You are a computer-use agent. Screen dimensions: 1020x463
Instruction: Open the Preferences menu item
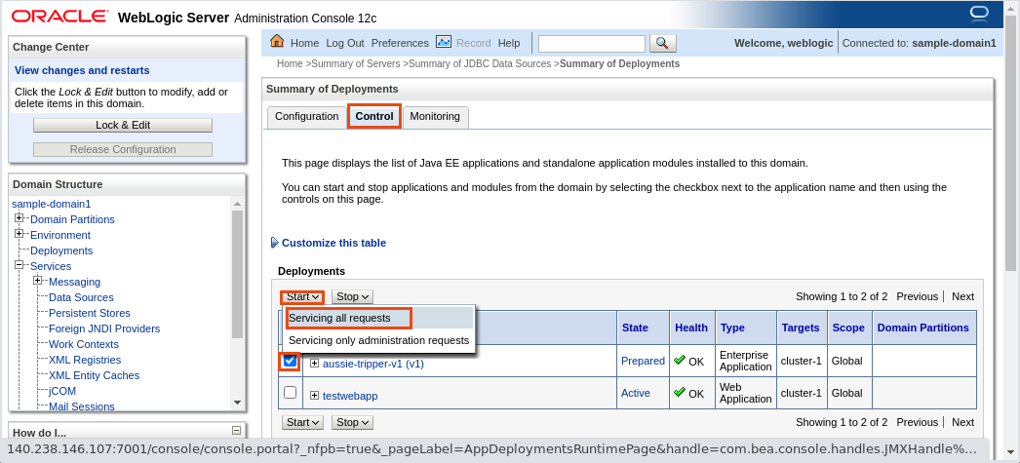(x=400, y=43)
